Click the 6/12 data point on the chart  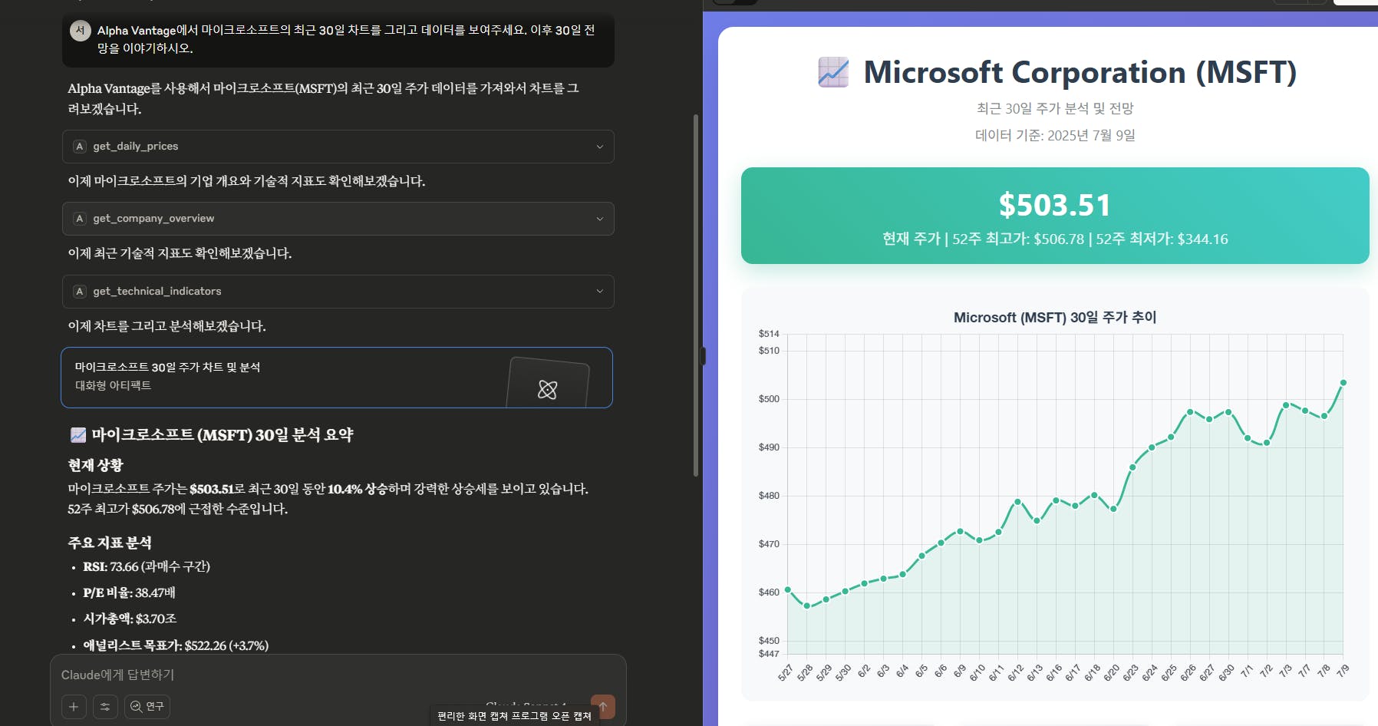[x=1017, y=502]
